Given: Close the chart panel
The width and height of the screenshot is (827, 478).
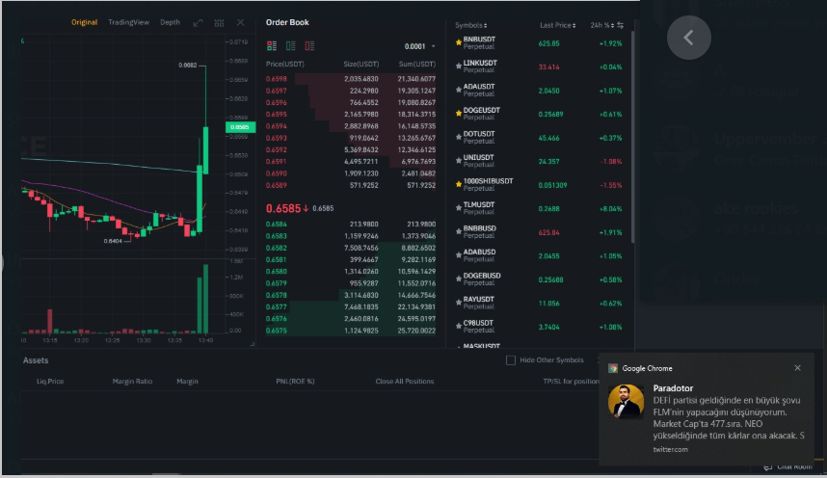Looking at the screenshot, I should [x=241, y=22].
